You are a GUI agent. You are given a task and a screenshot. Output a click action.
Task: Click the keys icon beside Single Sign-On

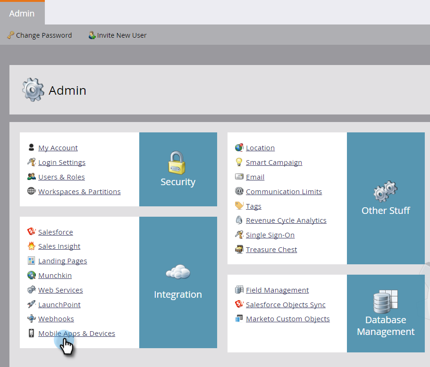click(x=239, y=235)
